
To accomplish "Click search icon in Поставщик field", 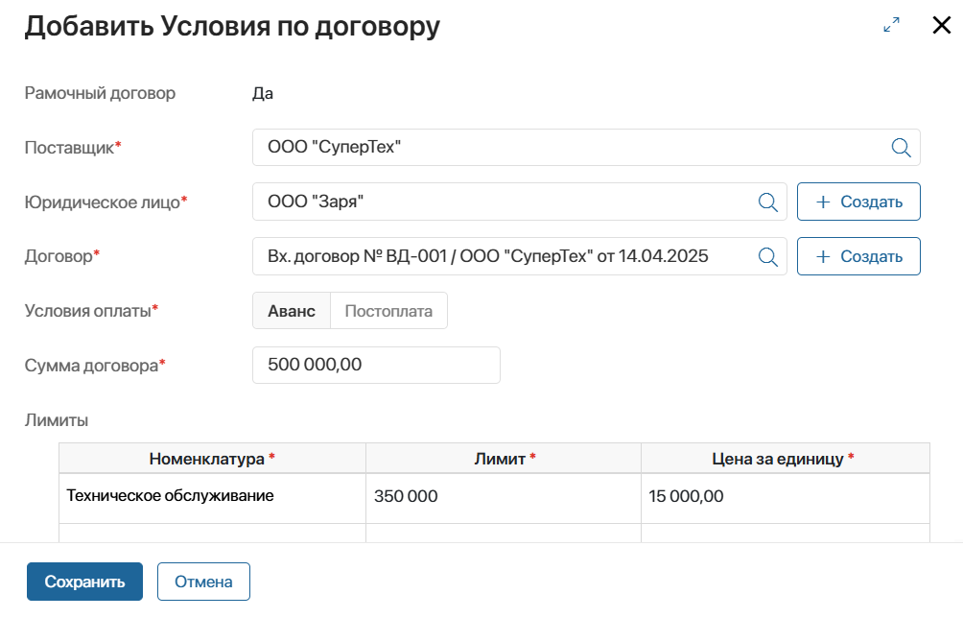I will tap(901, 148).
